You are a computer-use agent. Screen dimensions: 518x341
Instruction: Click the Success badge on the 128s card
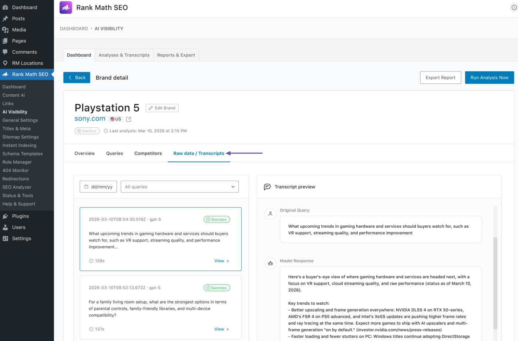(217, 220)
